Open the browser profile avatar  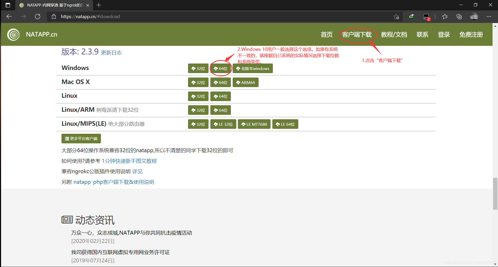pos(474,17)
